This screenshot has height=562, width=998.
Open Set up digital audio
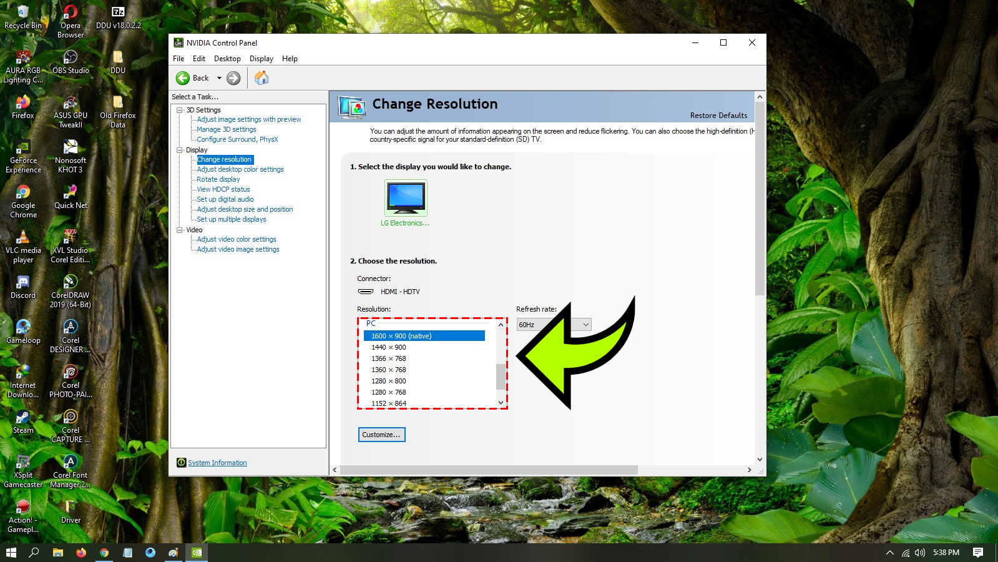(225, 199)
